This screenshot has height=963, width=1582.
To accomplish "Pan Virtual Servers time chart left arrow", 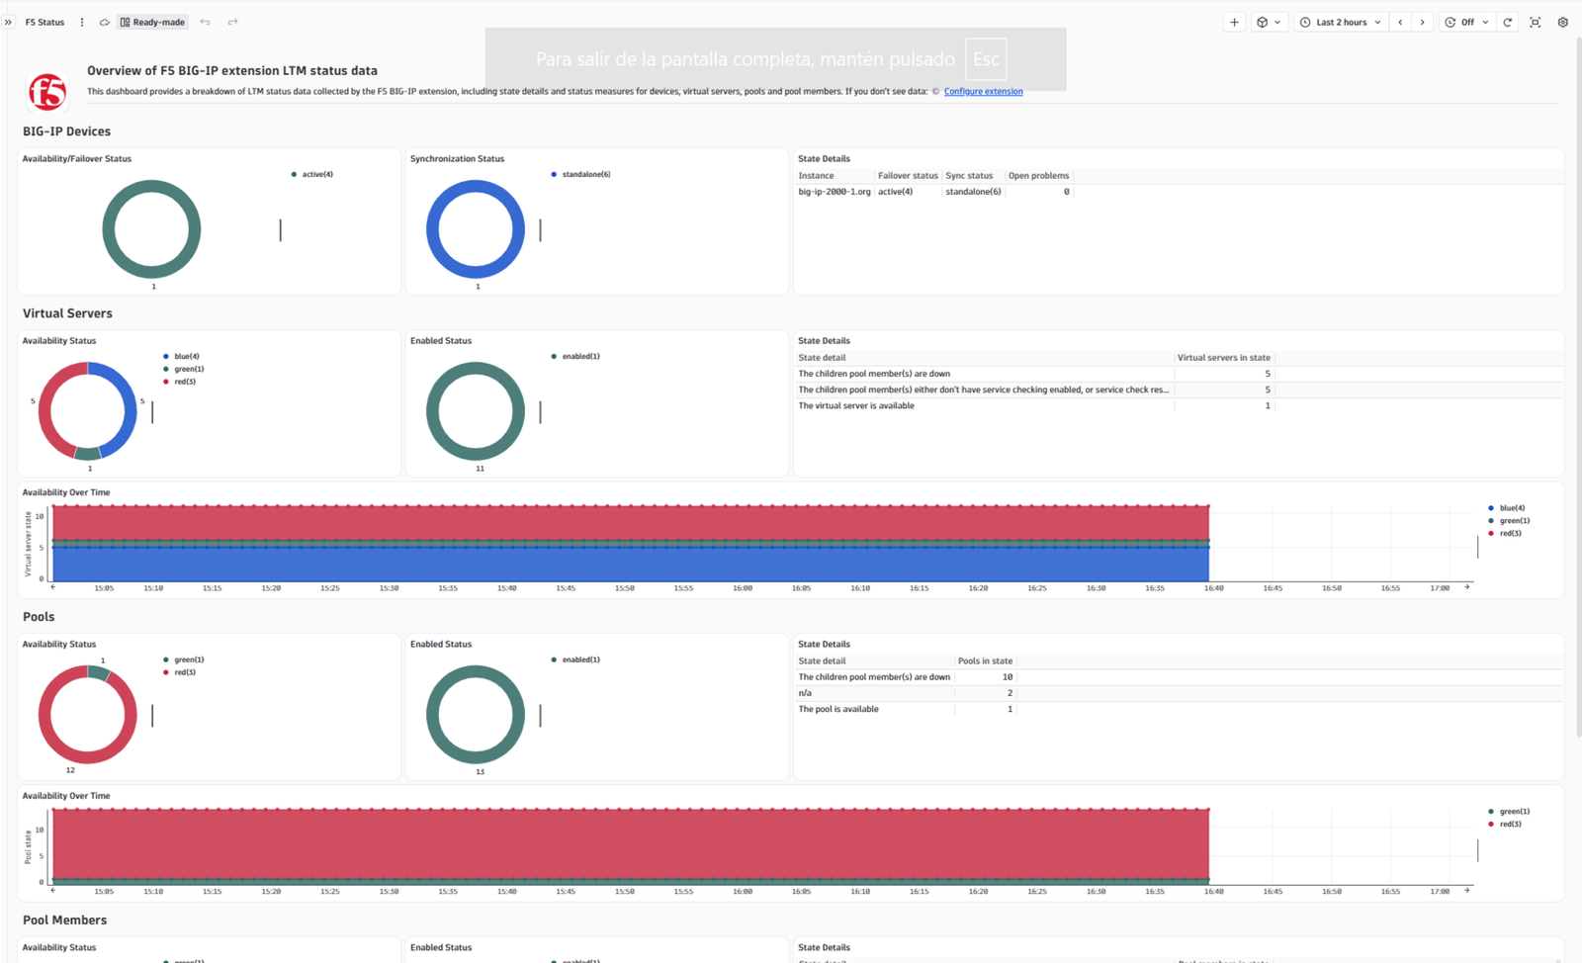I will 53,587.
